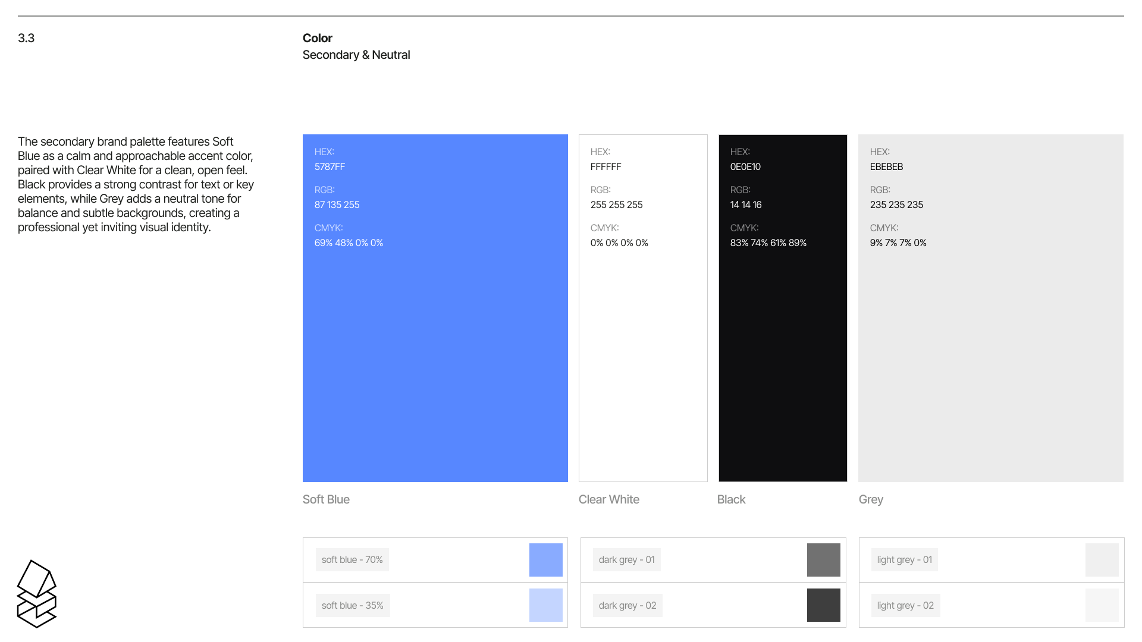Select the Clear White color block
The height and width of the screenshot is (642, 1142).
click(643, 308)
